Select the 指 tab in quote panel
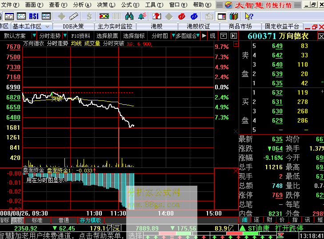Viewport: 324px width, 239px height. (295, 220)
